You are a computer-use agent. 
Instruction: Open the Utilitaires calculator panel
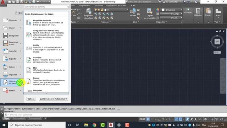(198, 12)
